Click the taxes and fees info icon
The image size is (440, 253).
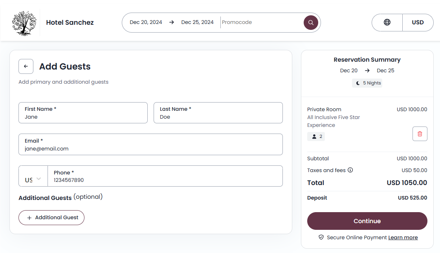pyautogui.click(x=350, y=170)
